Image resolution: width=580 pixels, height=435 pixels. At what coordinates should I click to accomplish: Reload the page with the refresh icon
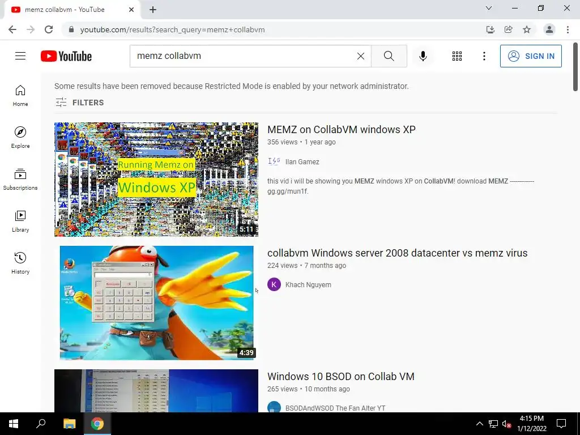click(49, 29)
